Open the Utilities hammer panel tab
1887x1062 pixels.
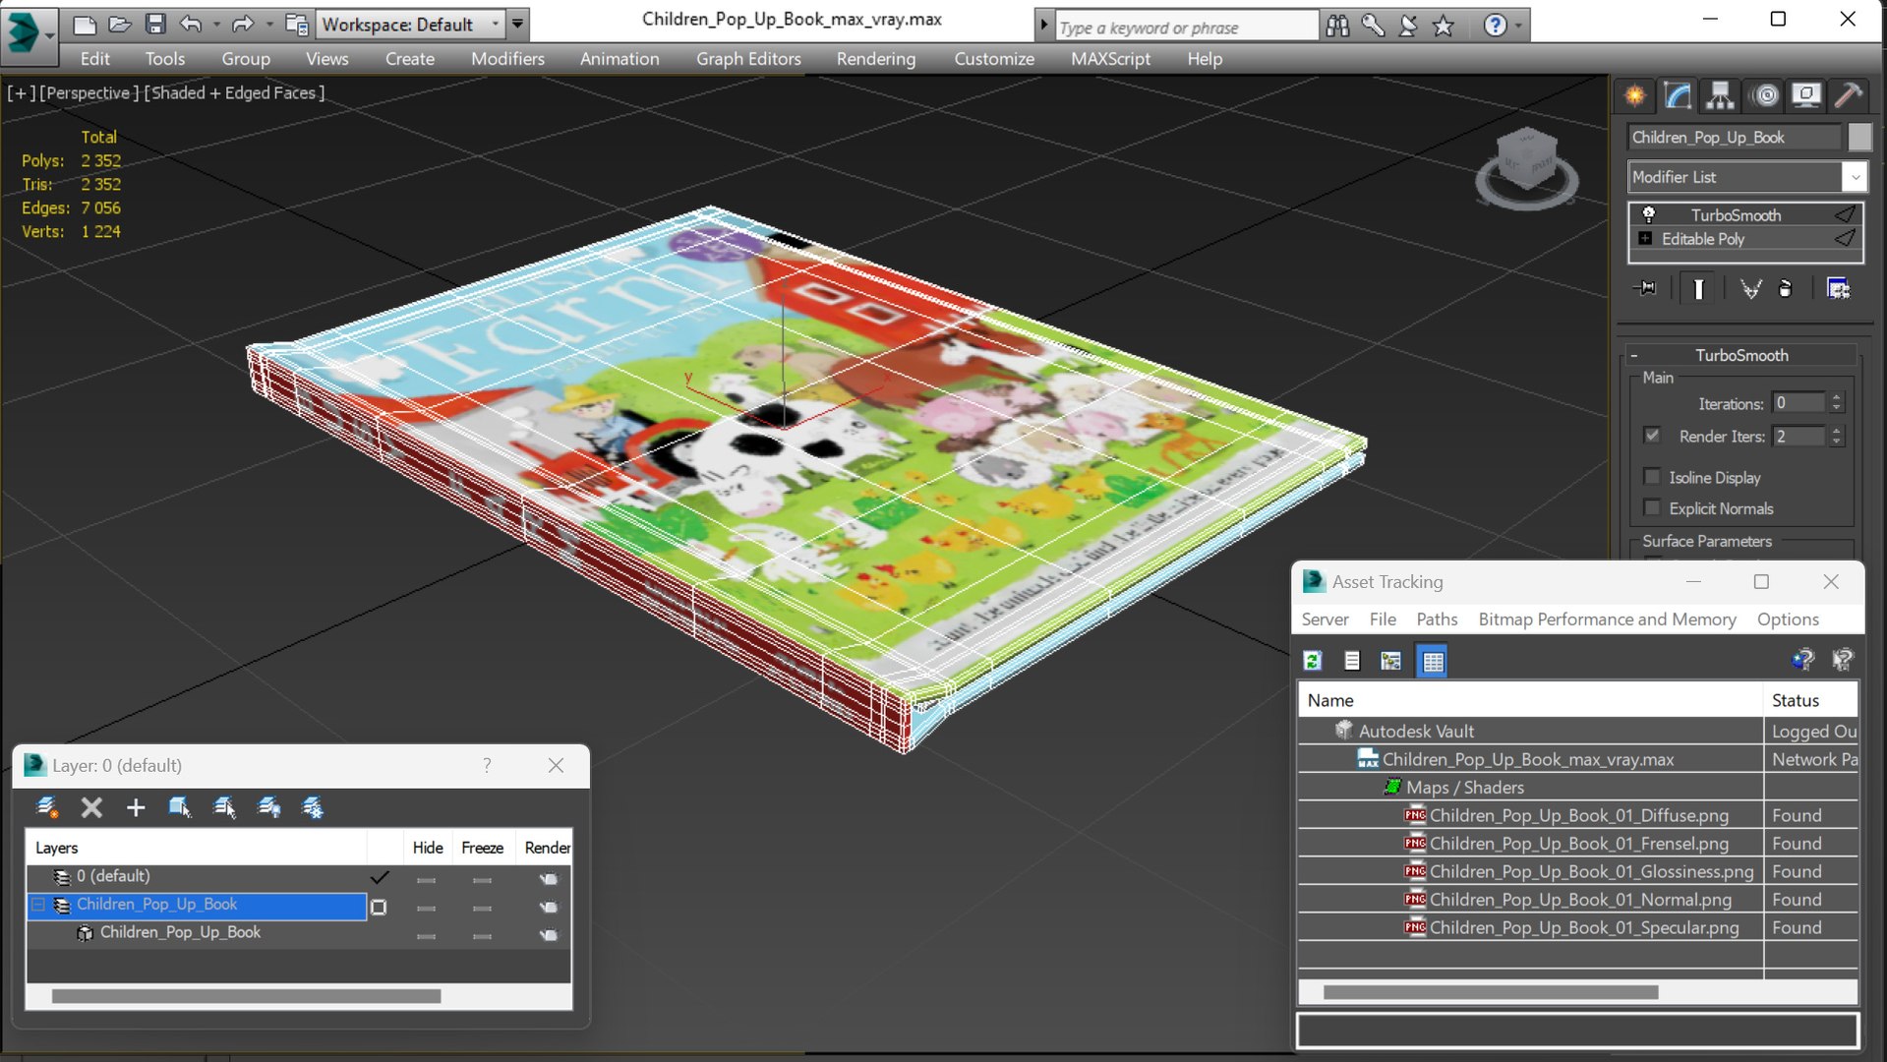point(1849,95)
